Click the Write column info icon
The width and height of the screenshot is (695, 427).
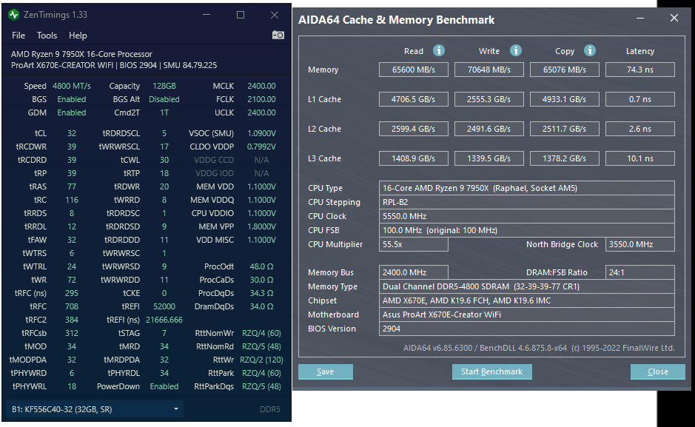pos(515,50)
